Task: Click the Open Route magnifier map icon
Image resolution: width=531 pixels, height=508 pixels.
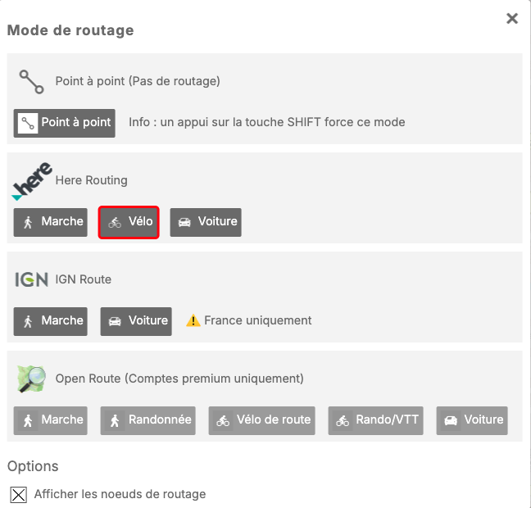Action: [x=31, y=379]
